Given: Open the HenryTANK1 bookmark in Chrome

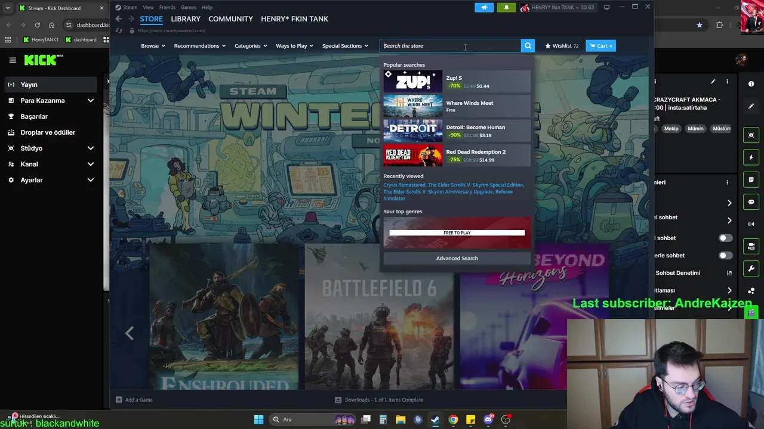Looking at the screenshot, I should tap(41, 40).
